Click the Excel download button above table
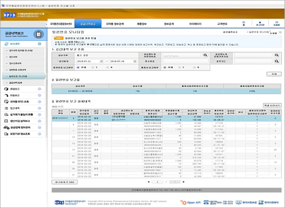 point(272,105)
